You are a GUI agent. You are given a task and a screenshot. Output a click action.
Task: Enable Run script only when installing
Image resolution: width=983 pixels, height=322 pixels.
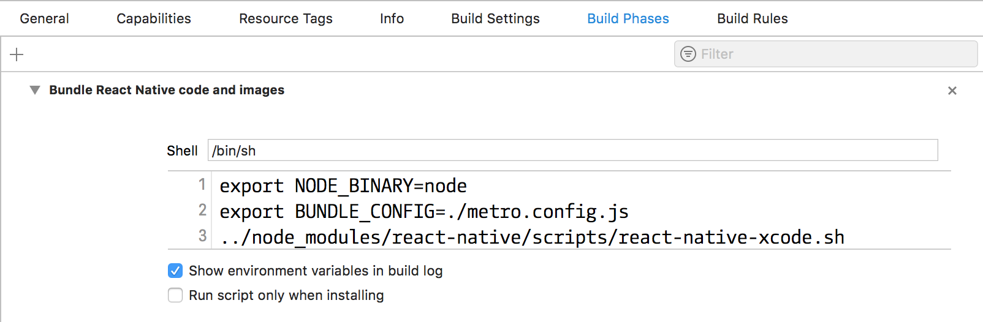(175, 295)
